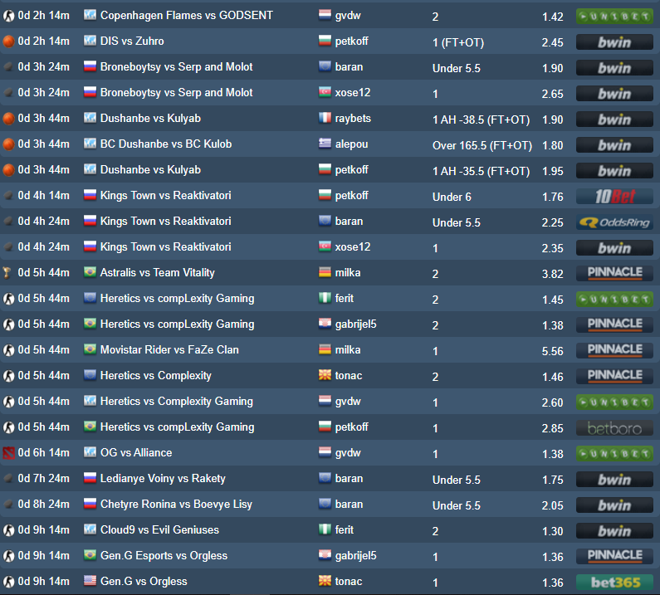Click the French flag next to raybets
Viewport: 660px width, 595px height.
pyautogui.click(x=325, y=118)
